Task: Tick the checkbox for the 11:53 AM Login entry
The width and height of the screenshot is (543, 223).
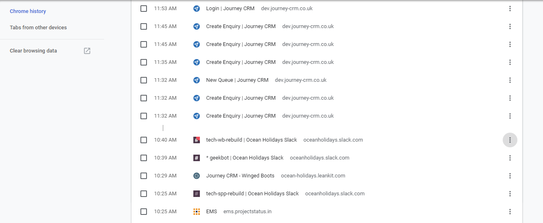Action: (144, 9)
